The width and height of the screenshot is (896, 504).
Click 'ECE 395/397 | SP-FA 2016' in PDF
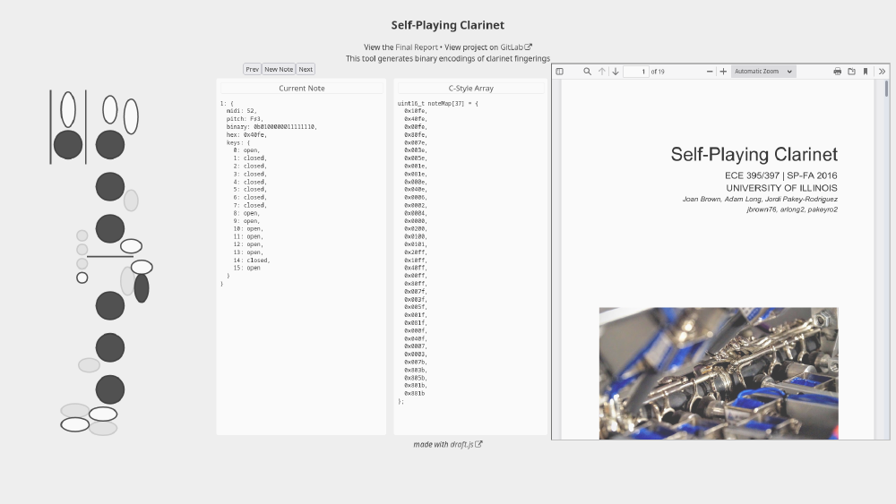click(781, 175)
